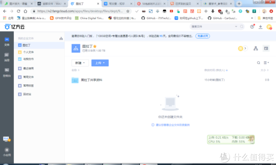Image resolution: width=276 pixels, height=165 pixels.
Task: Expand the 上传 upload dropdown
Action: coord(100,63)
